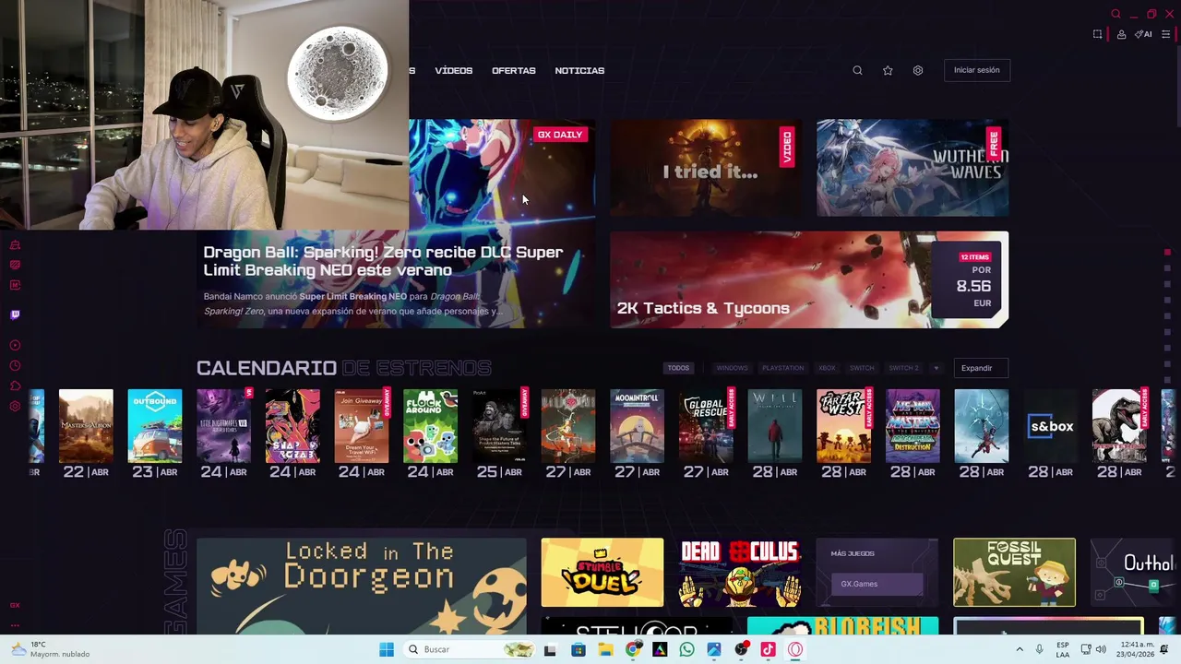Open the s&box calendar entry

pos(1051,426)
